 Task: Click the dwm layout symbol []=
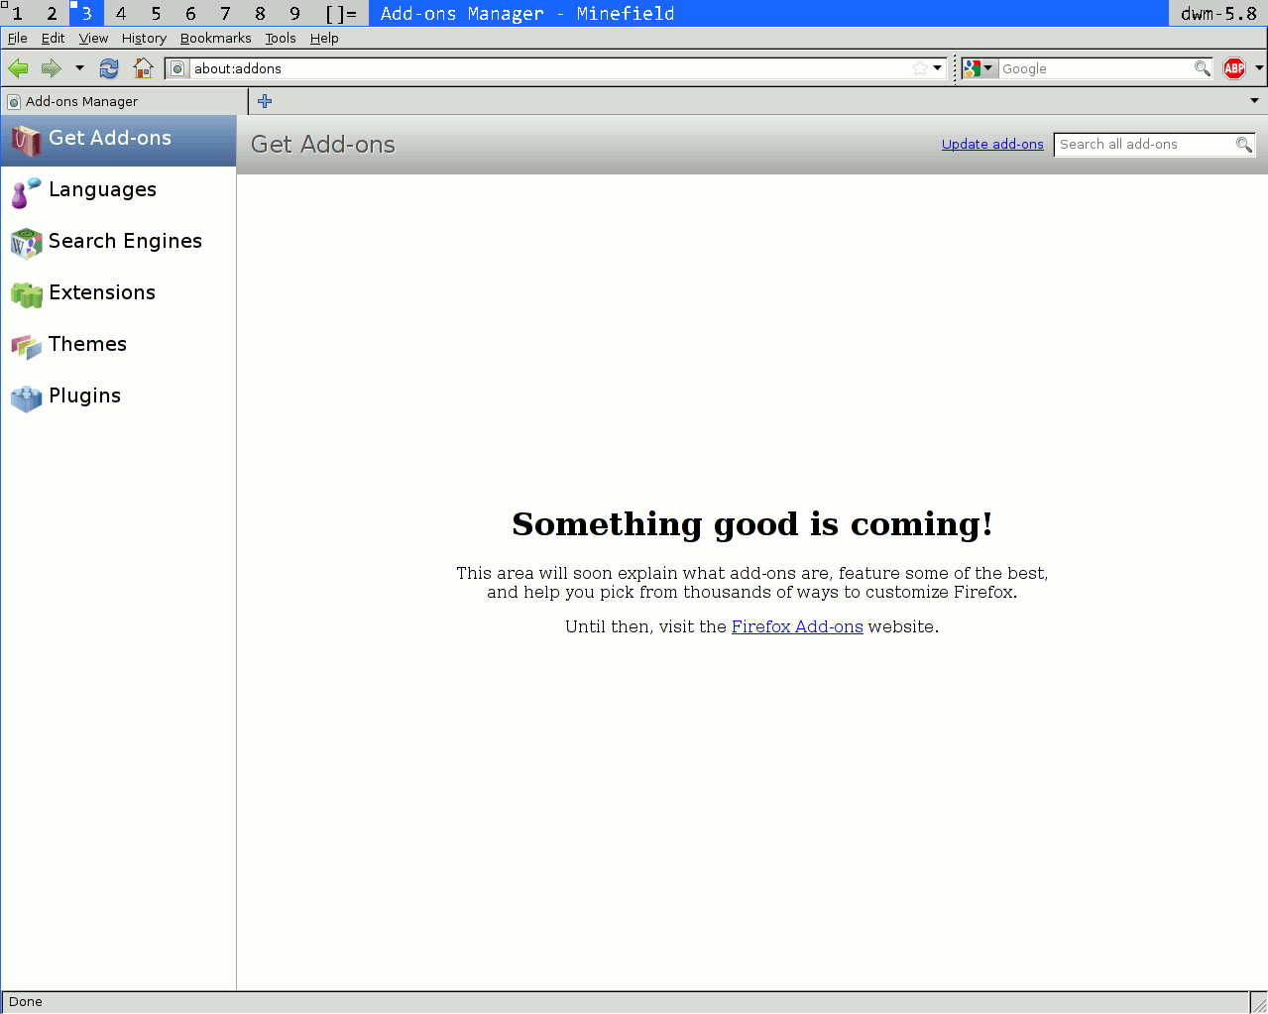click(341, 13)
